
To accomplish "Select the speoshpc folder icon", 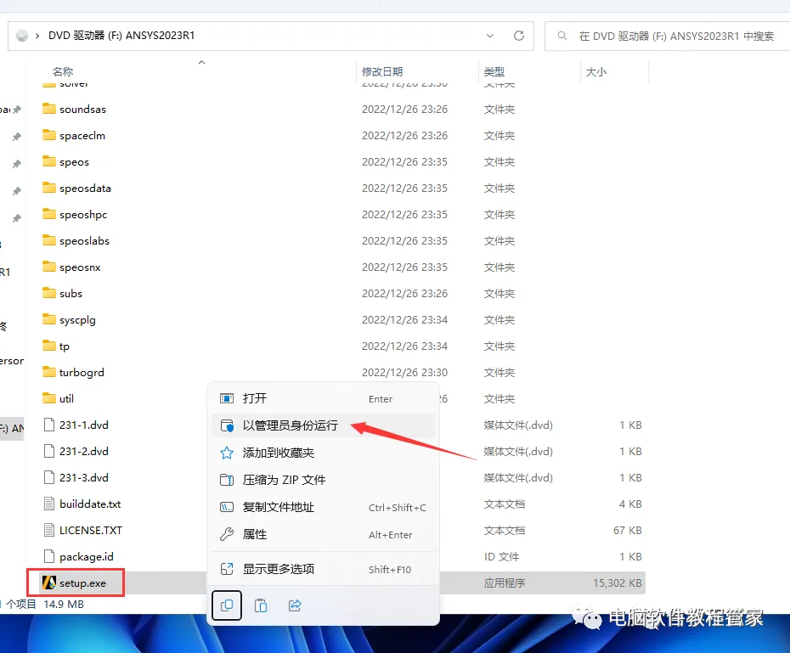I will pyautogui.click(x=49, y=214).
